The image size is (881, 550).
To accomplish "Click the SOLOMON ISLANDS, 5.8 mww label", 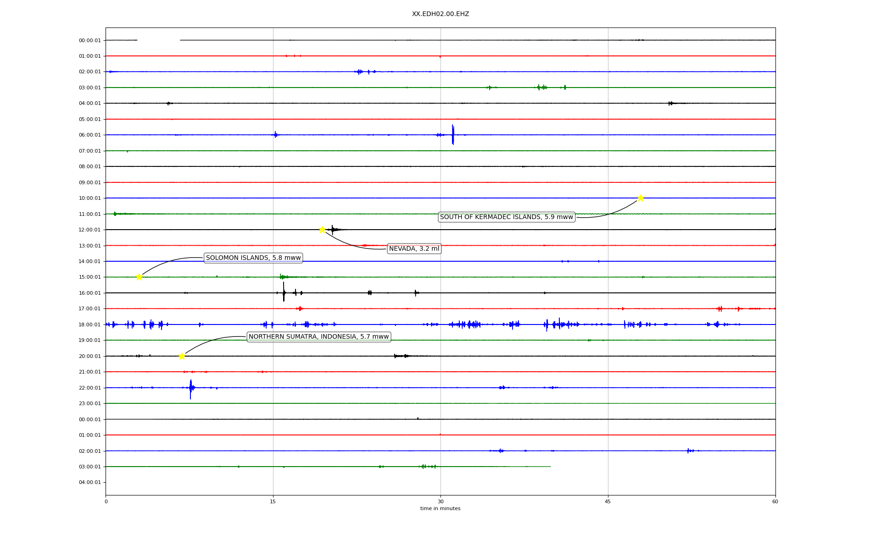I will [x=253, y=258].
